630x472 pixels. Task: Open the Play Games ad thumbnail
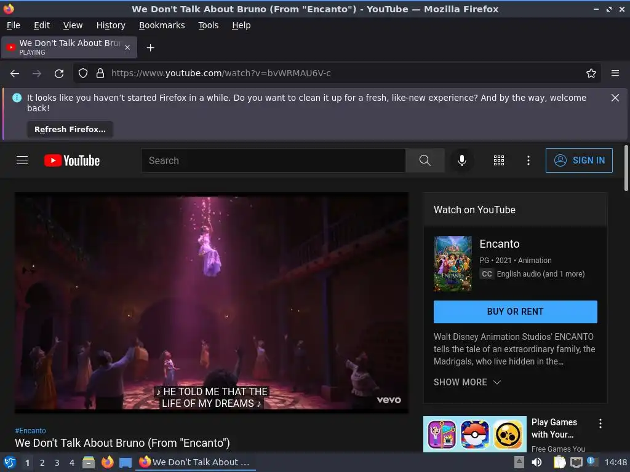coord(474,434)
